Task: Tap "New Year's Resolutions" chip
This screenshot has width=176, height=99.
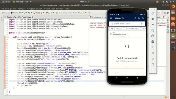Action: pos(132,29)
